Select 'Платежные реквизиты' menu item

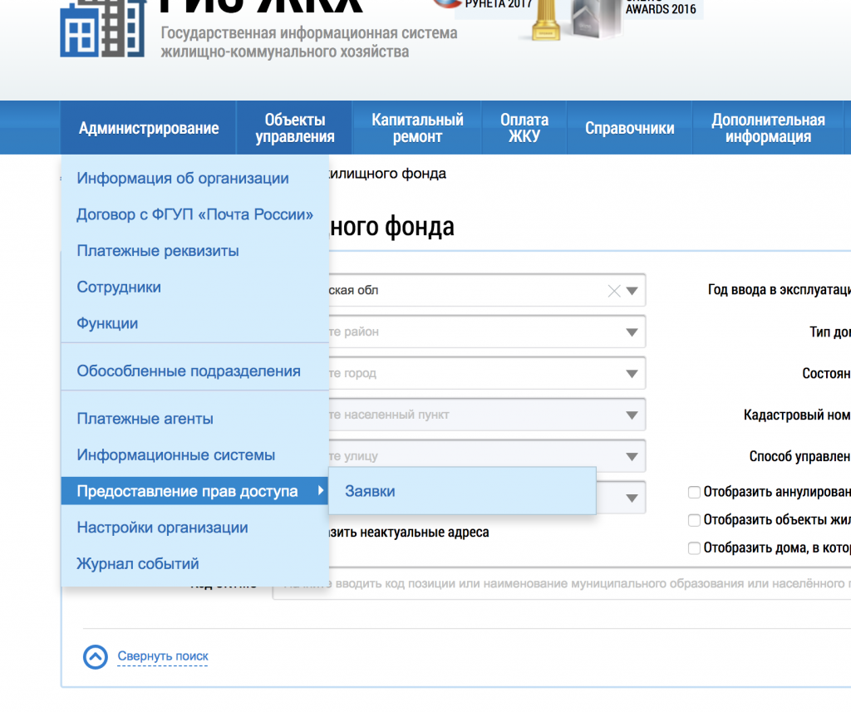pyautogui.click(x=158, y=251)
